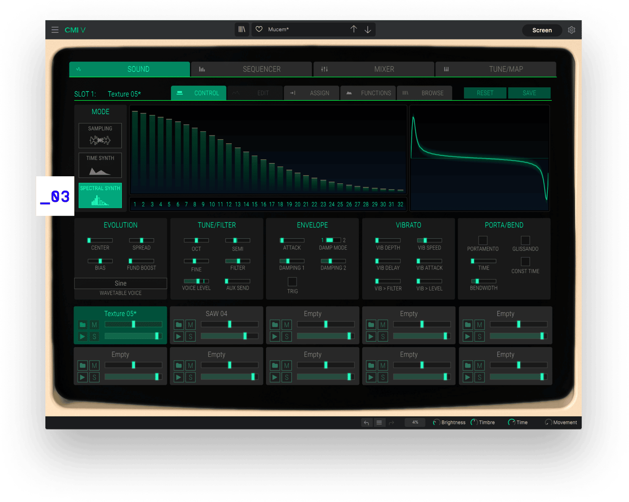The height and width of the screenshot is (502, 629).
Task: Click the undo arrow in the bottom bar
Action: click(366, 423)
